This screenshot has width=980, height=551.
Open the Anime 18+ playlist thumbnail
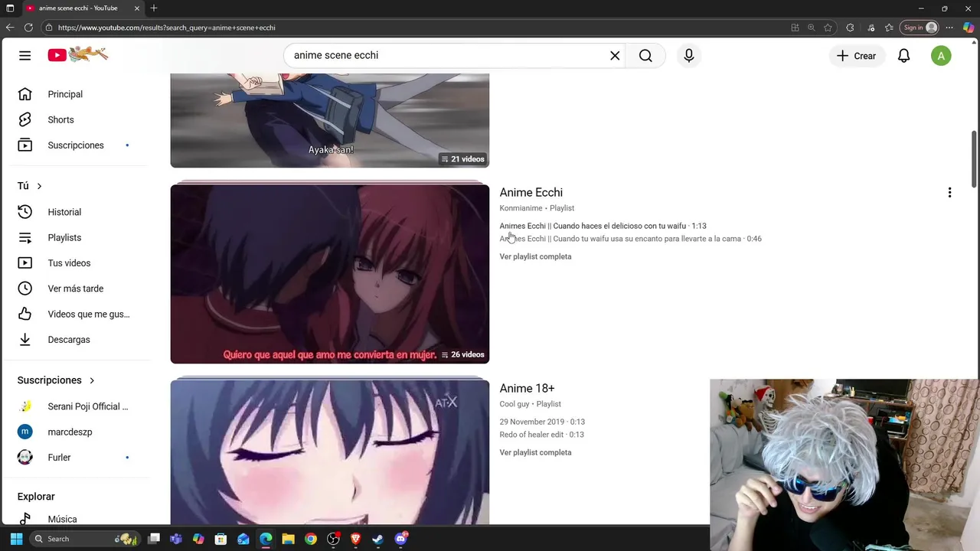pyautogui.click(x=329, y=452)
